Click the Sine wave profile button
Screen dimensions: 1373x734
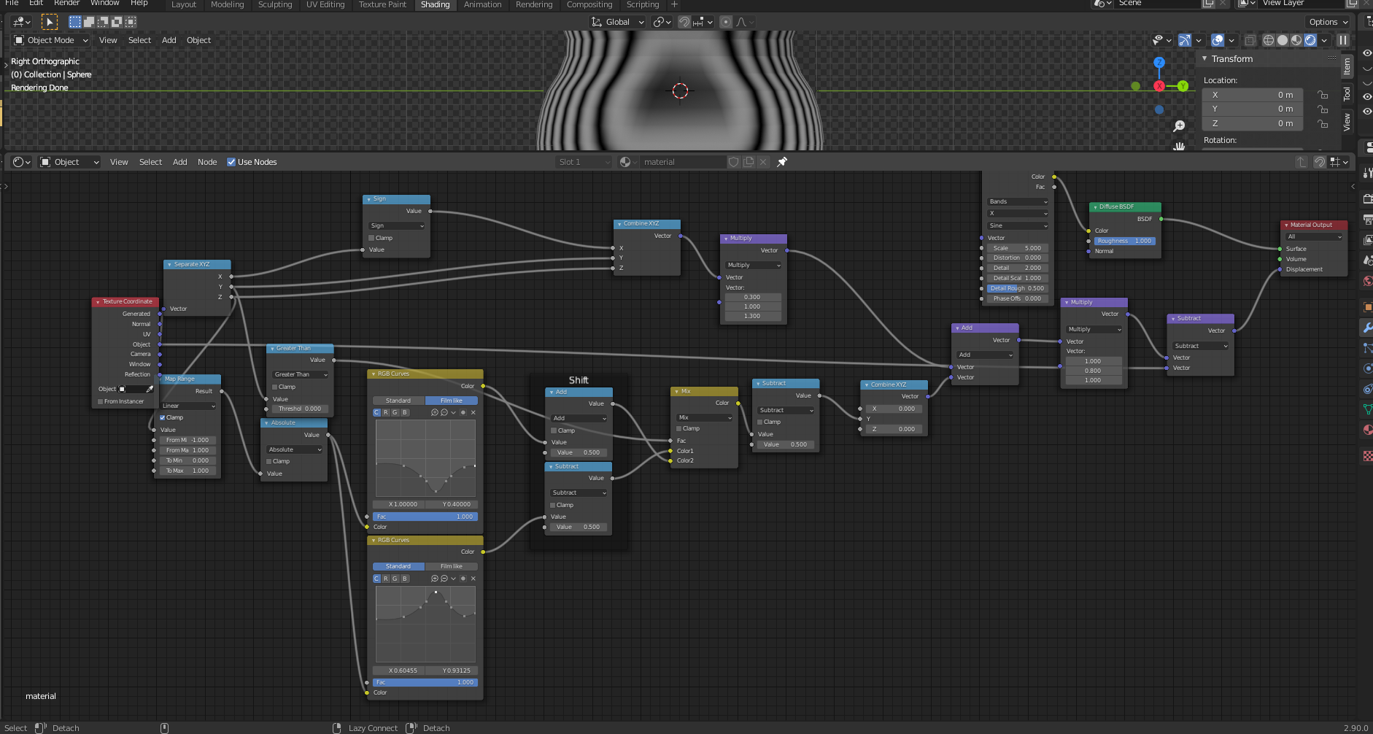tap(1018, 225)
